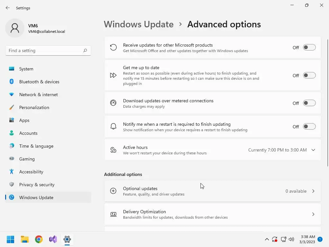Click the bell icon for restart notification
The image size is (329, 247).
point(113,126)
